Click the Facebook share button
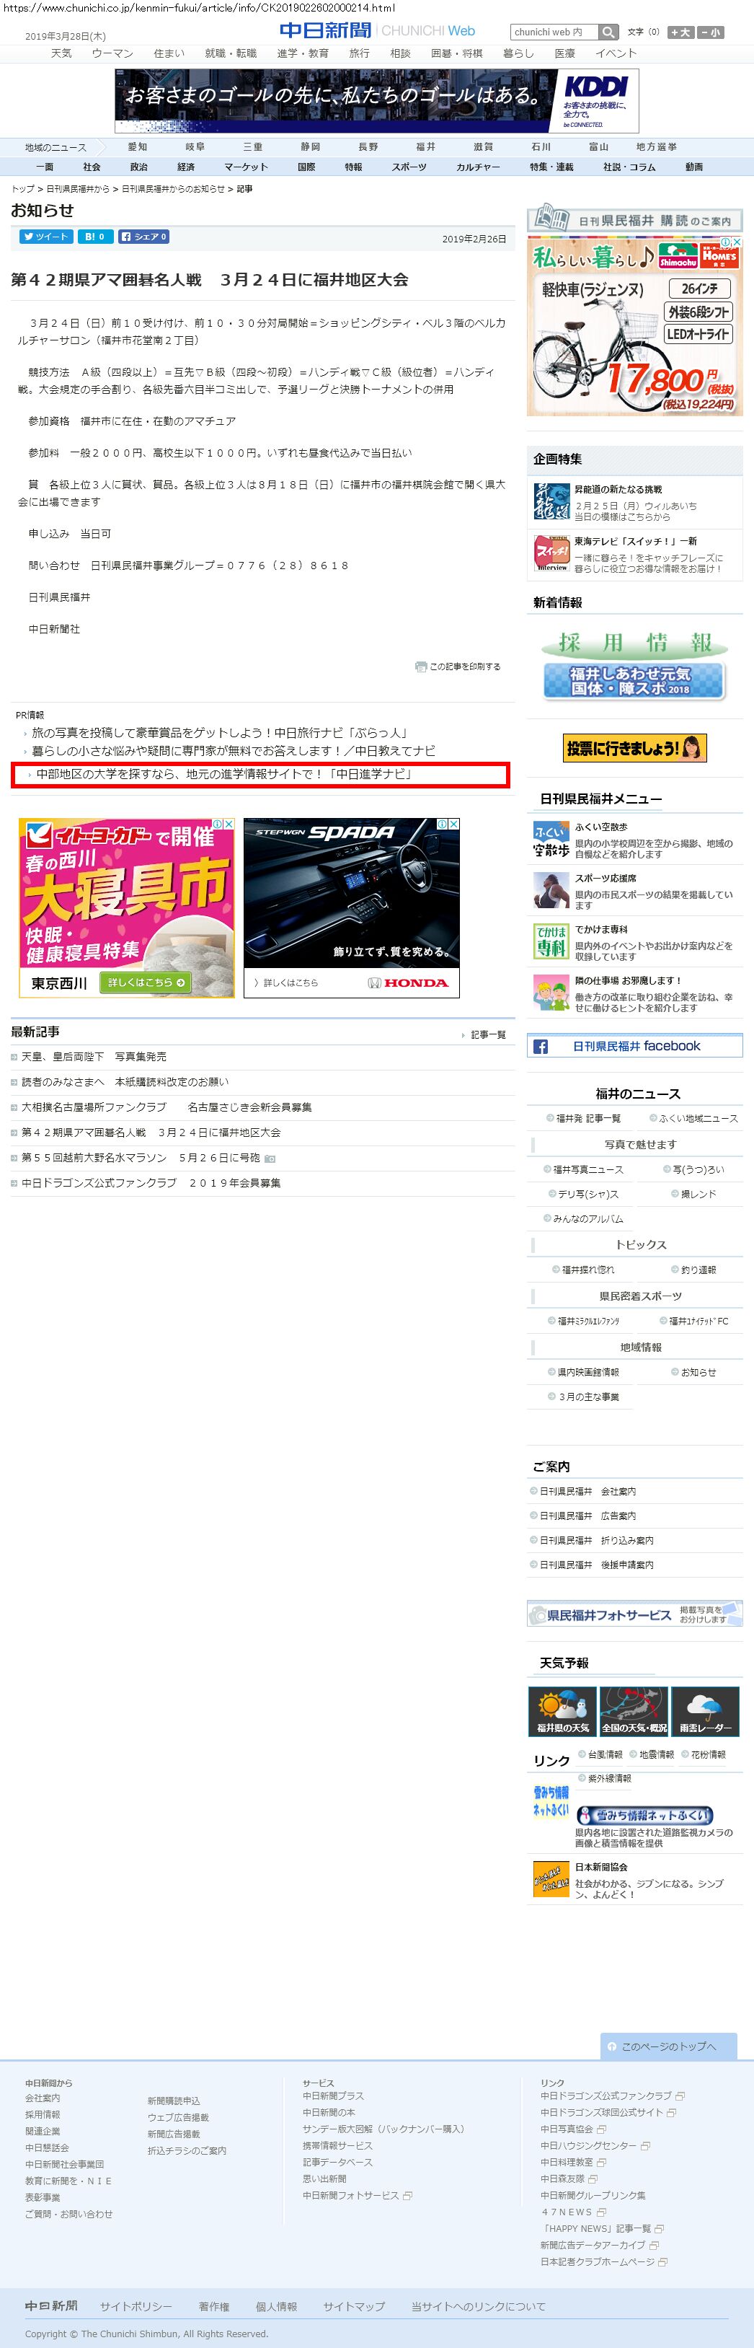This screenshot has height=2348, width=754. click(143, 237)
